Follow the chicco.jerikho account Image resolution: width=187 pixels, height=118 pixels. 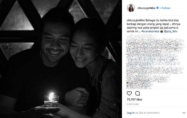tap(166, 8)
